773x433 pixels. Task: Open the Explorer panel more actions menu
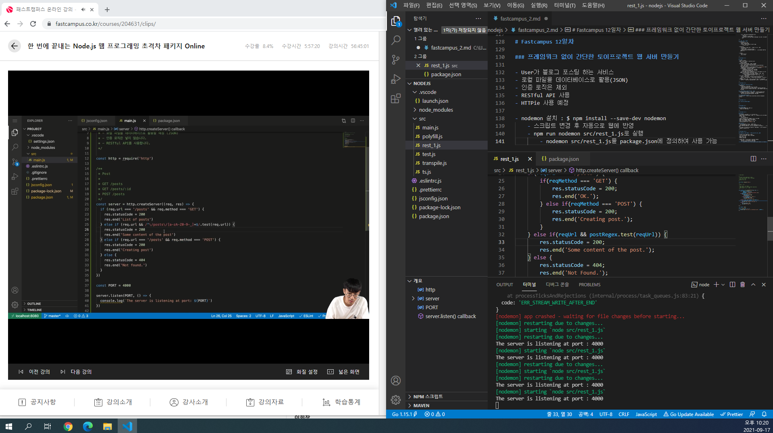[478, 19]
